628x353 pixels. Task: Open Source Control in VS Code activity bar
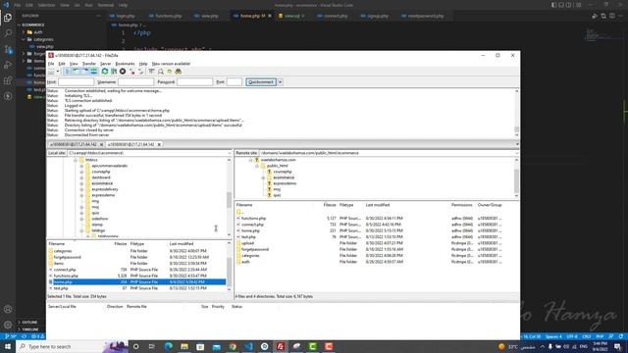(8, 49)
